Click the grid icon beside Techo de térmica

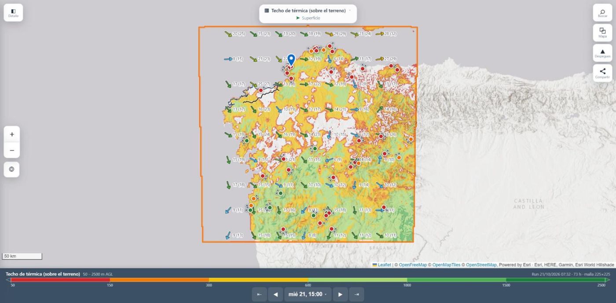267,11
